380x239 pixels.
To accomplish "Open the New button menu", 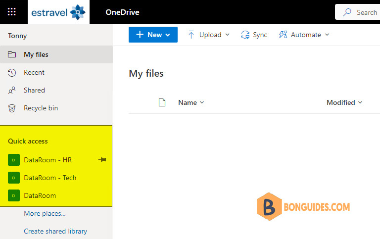I will pos(153,35).
